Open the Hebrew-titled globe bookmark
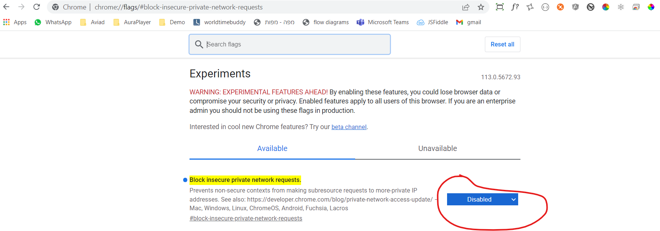This screenshot has width=660, height=231. [x=274, y=22]
